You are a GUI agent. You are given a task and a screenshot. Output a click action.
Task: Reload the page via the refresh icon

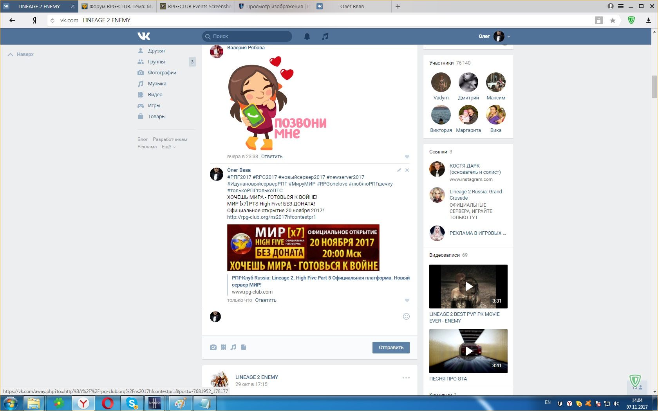click(x=52, y=20)
